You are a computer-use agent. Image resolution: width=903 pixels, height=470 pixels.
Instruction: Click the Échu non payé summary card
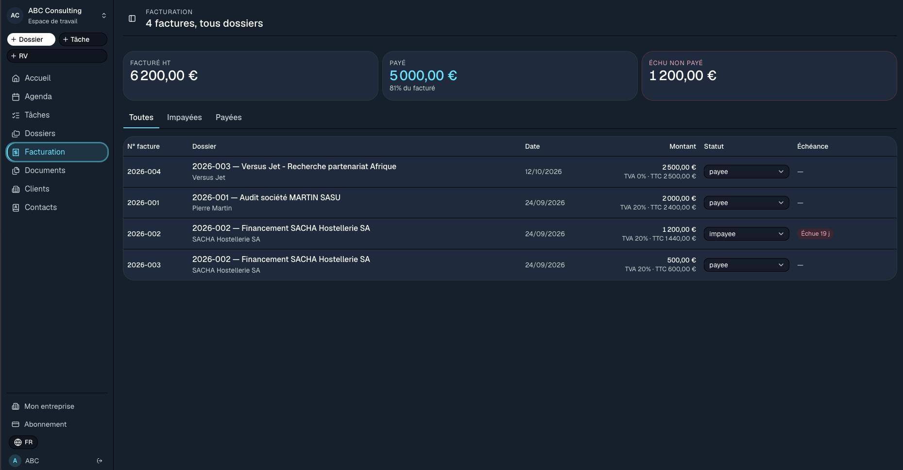coord(769,76)
